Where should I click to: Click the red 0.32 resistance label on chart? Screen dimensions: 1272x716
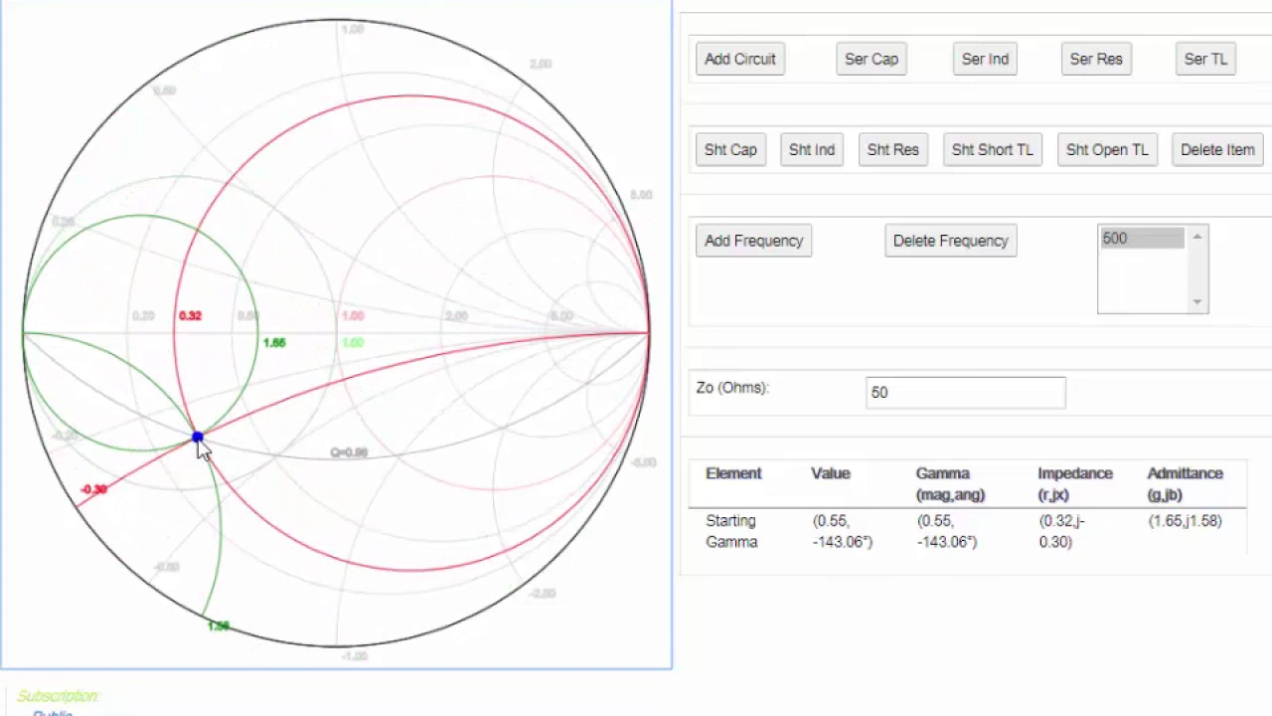point(190,315)
